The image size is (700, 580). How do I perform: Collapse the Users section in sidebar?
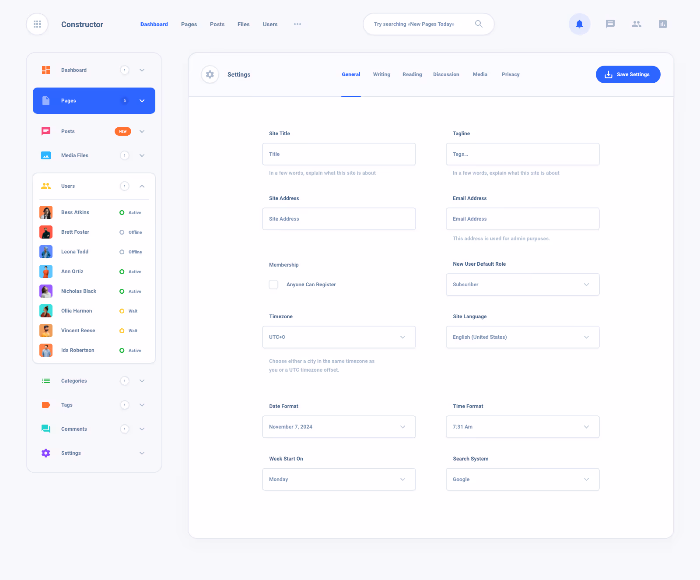(x=142, y=186)
